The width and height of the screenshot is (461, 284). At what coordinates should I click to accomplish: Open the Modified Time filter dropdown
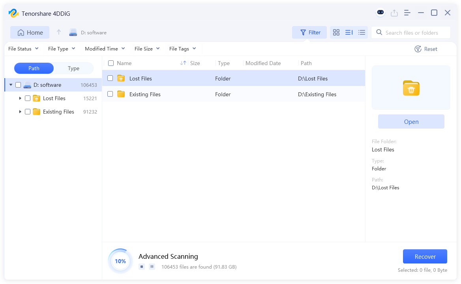tap(105, 49)
